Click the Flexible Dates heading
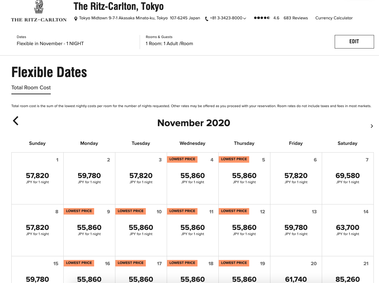 (x=49, y=72)
